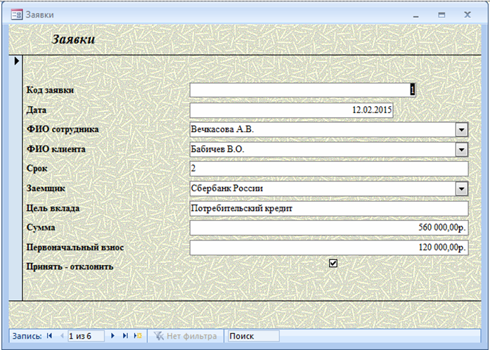The width and height of the screenshot is (490, 350).
Task: Toggle the Принять - отклонить checkbox
Action: click(333, 263)
